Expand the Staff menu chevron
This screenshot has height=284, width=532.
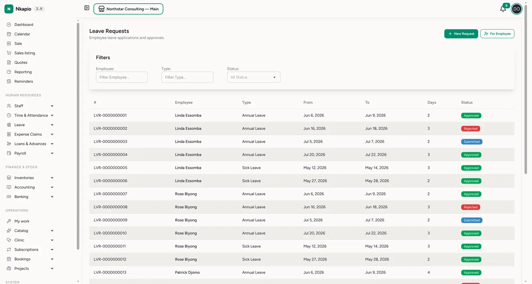(52, 106)
